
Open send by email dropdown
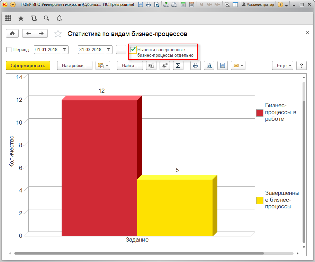tap(238, 65)
